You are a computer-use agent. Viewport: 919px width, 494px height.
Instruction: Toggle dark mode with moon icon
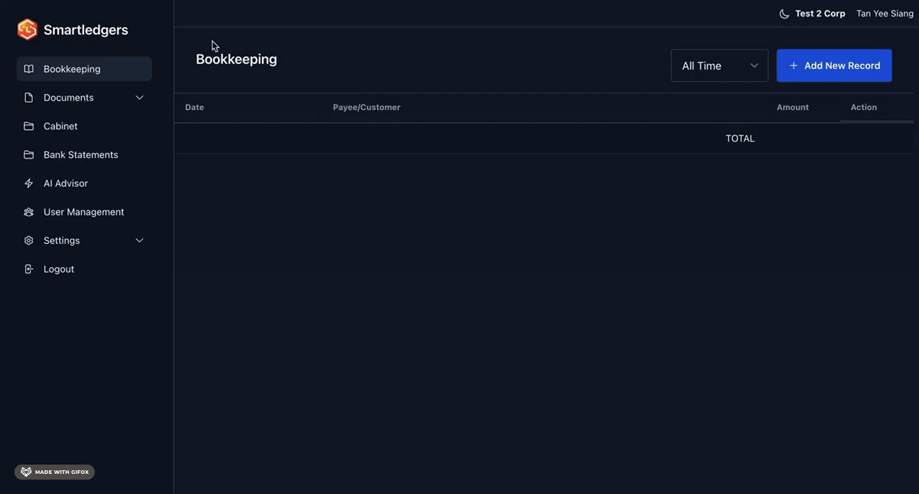point(784,14)
